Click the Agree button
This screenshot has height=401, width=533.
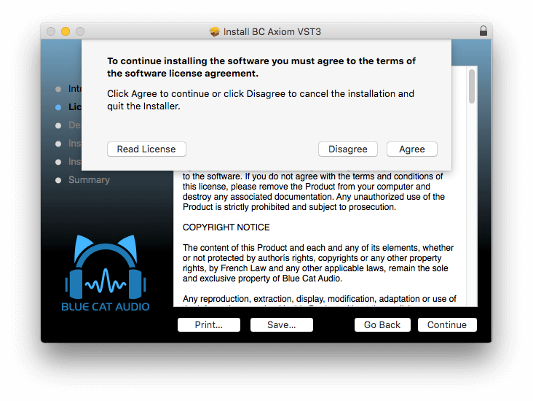click(x=411, y=149)
